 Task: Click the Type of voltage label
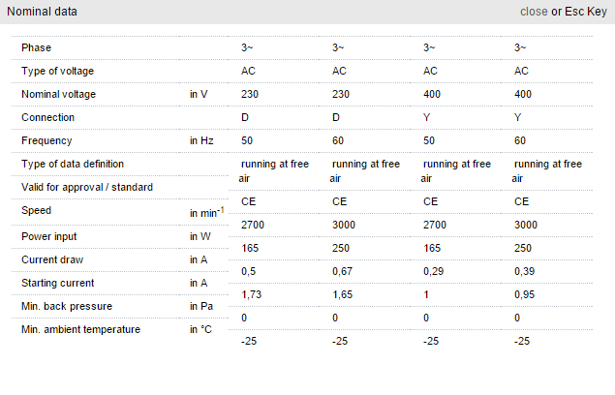(x=58, y=71)
